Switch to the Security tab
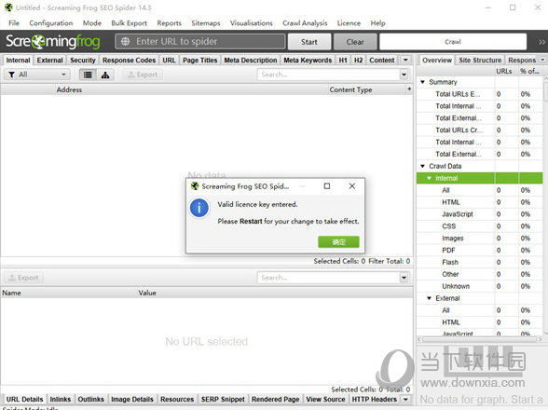Image resolution: width=548 pixels, height=410 pixels. click(83, 61)
